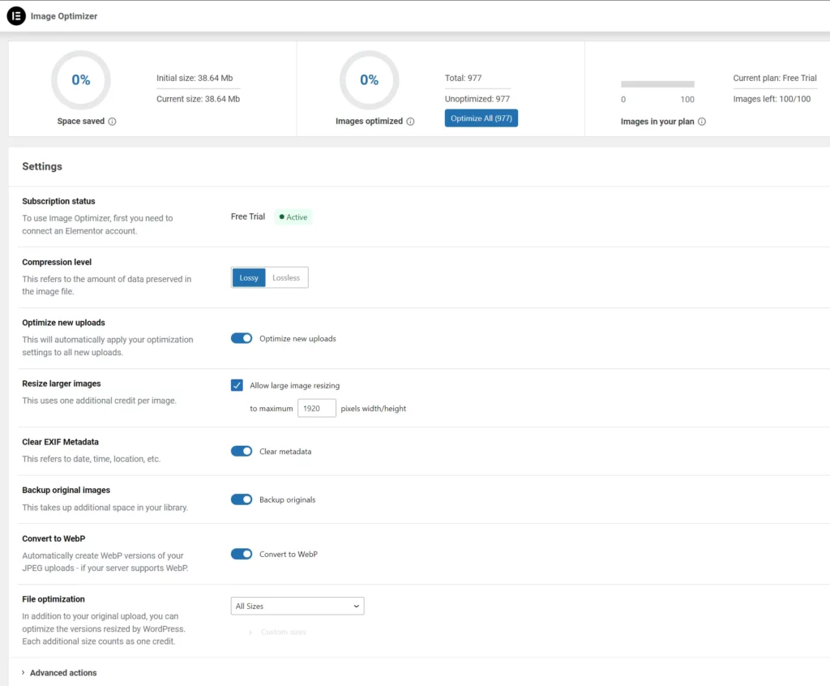This screenshot has width=830, height=686.
Task: Click the 0% Space saved gauge
Action: (x=81, y=79)
